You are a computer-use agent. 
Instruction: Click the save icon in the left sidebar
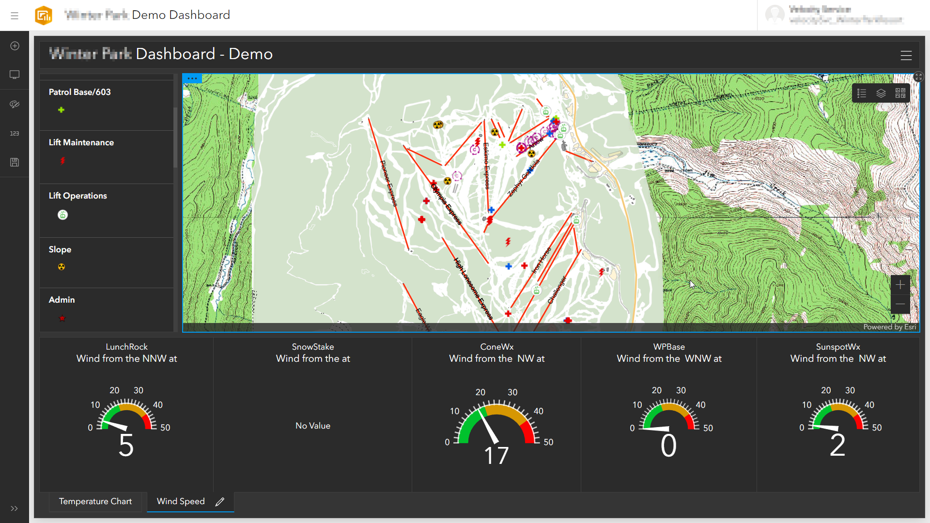pyautogui.click(x=15, y=162)
